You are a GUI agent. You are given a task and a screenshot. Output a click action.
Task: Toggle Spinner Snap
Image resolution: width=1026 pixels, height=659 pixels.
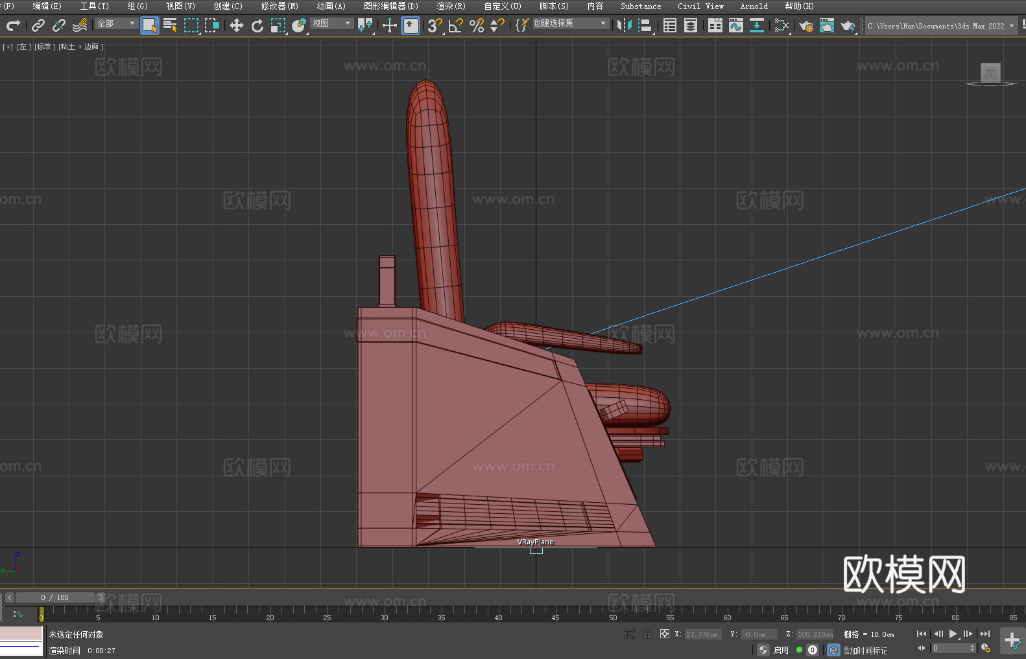(497, 25)
